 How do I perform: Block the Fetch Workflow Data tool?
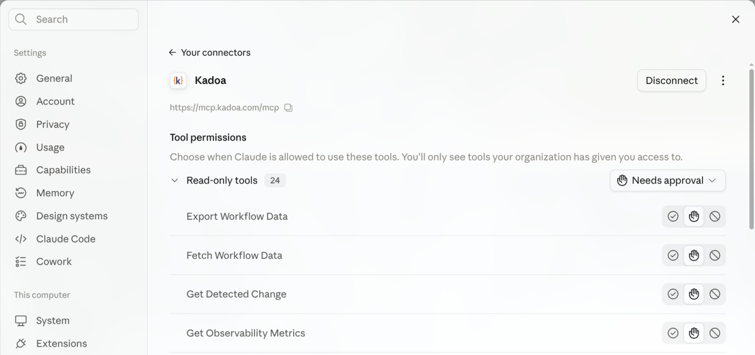715,255
